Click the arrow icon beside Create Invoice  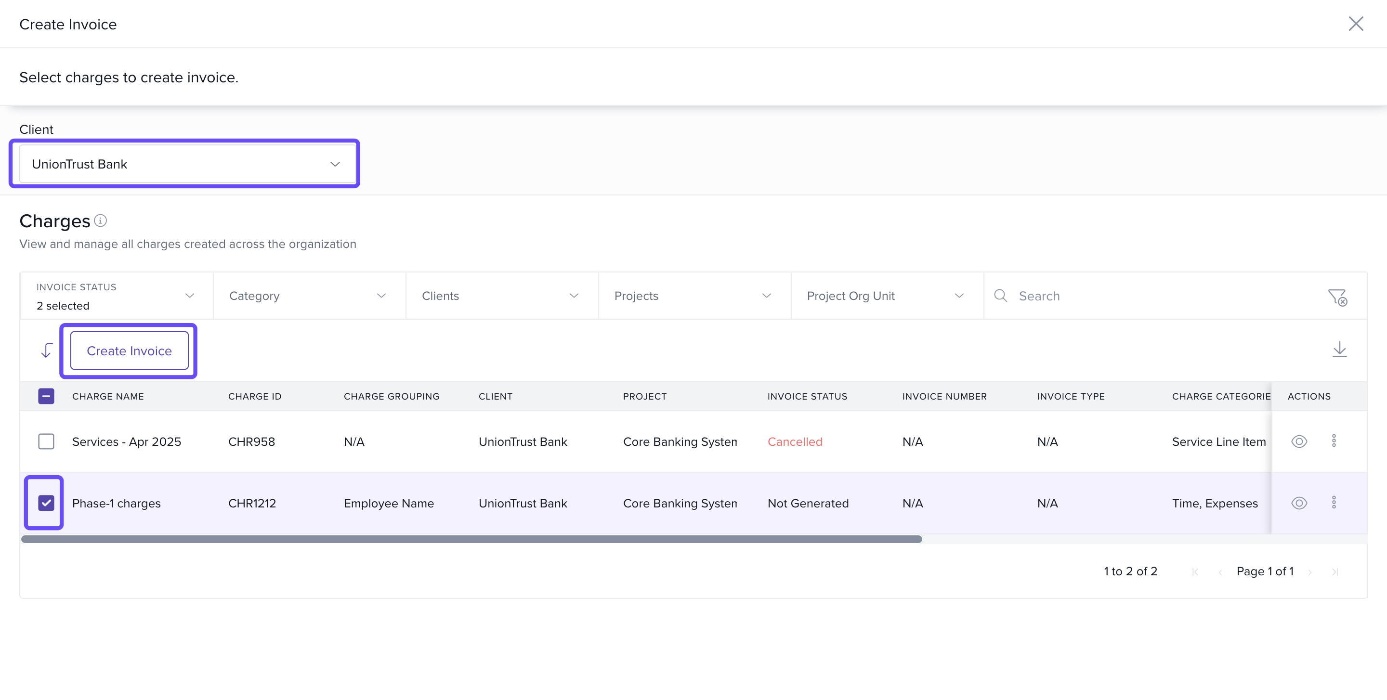pos(47,351)
